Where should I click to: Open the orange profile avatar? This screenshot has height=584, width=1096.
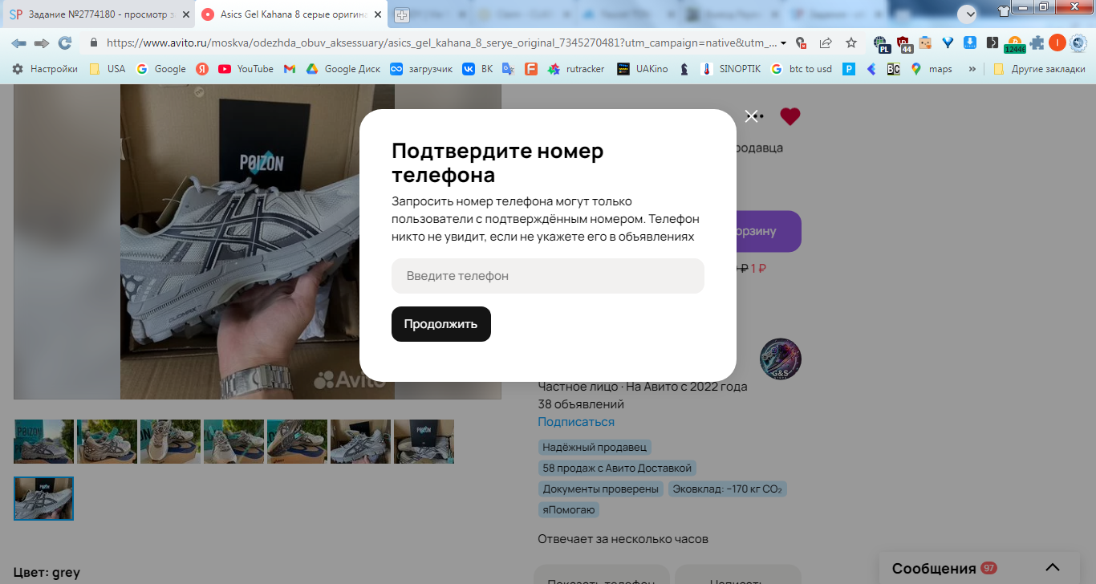pyautogui.click(x=1057, y=43)
